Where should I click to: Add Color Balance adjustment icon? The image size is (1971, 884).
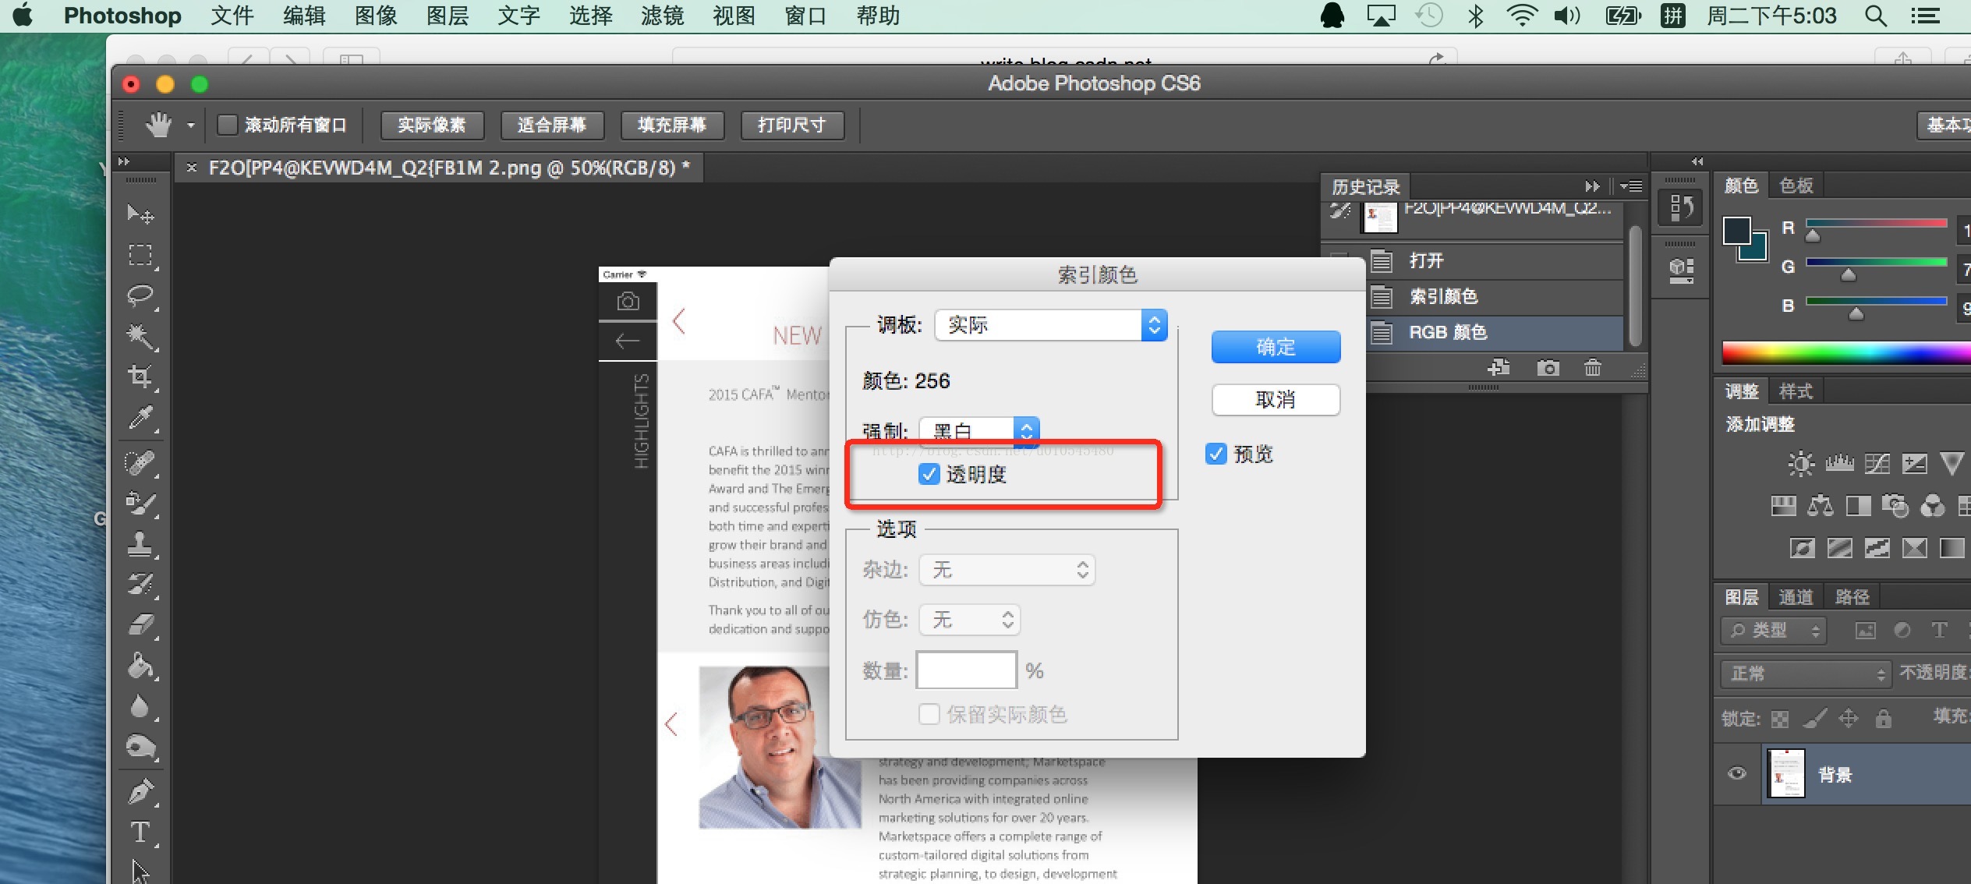[x=1821, y=506]
